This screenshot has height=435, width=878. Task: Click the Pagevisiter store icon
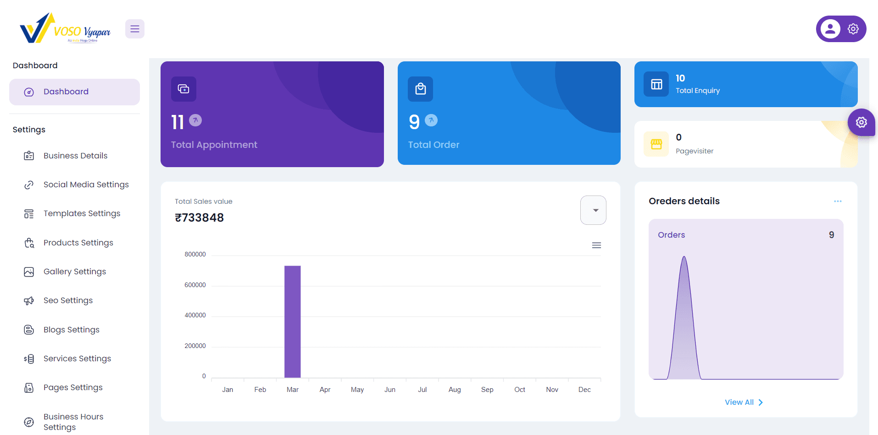point(656,144)
